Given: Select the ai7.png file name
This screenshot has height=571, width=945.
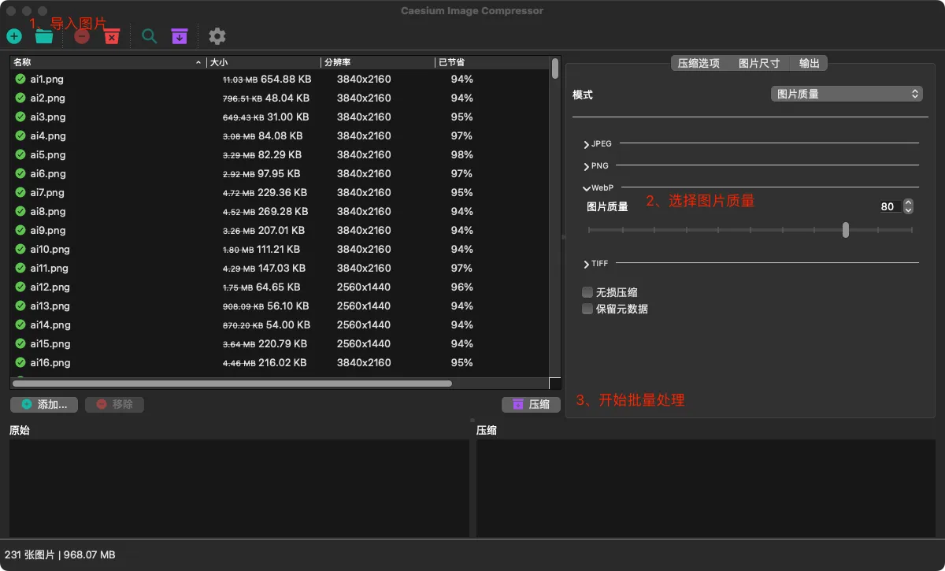Looking at the screenshot, I should click(x=47, y=192).
